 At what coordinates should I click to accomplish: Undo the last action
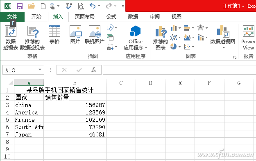pos(93,6)
